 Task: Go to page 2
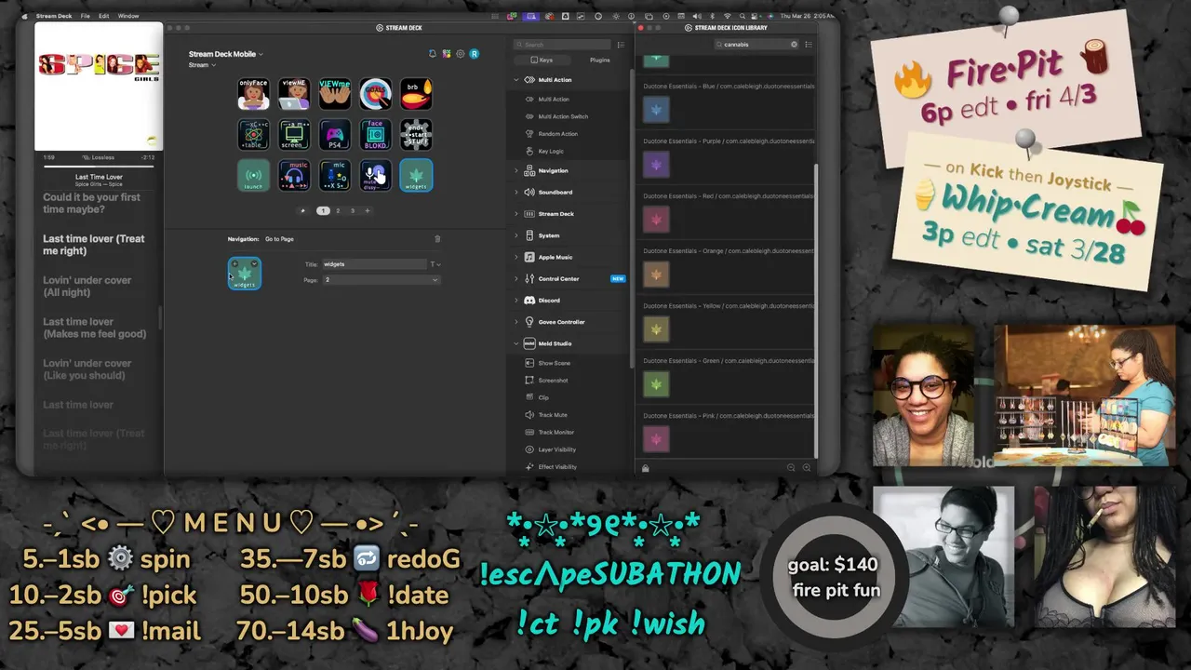pos(338,211)
